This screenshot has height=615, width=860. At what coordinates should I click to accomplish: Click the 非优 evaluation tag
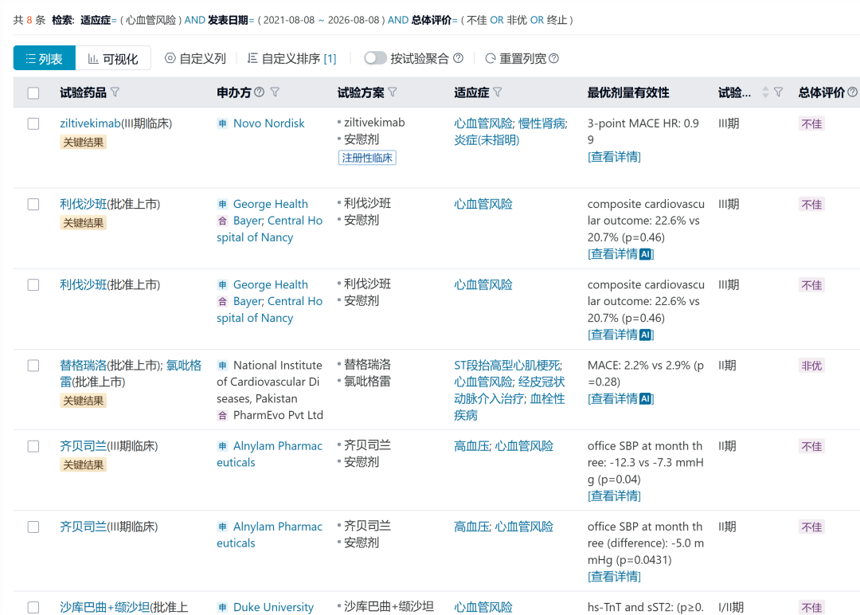pyautogui.click(x=811, y=366)
